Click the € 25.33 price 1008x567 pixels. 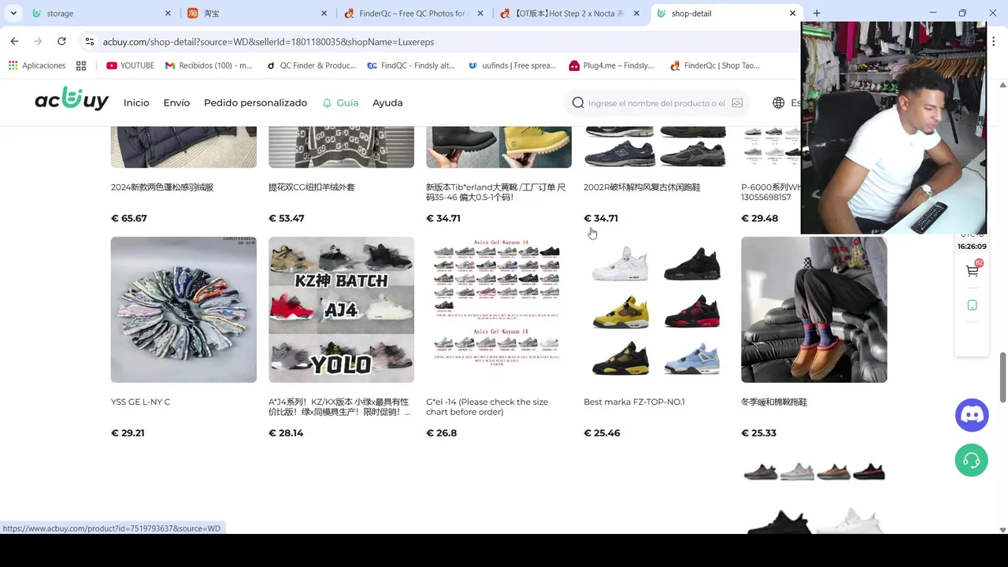pyautogui.click(x=759, y=433)
